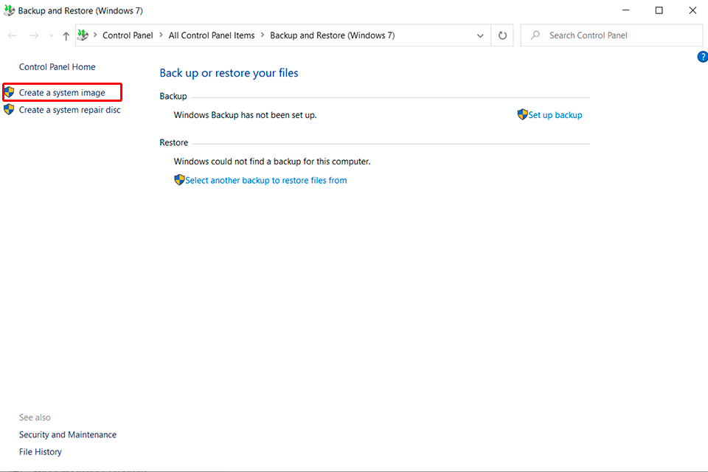Click shield icon beside Create a system image

pos(9,92)
